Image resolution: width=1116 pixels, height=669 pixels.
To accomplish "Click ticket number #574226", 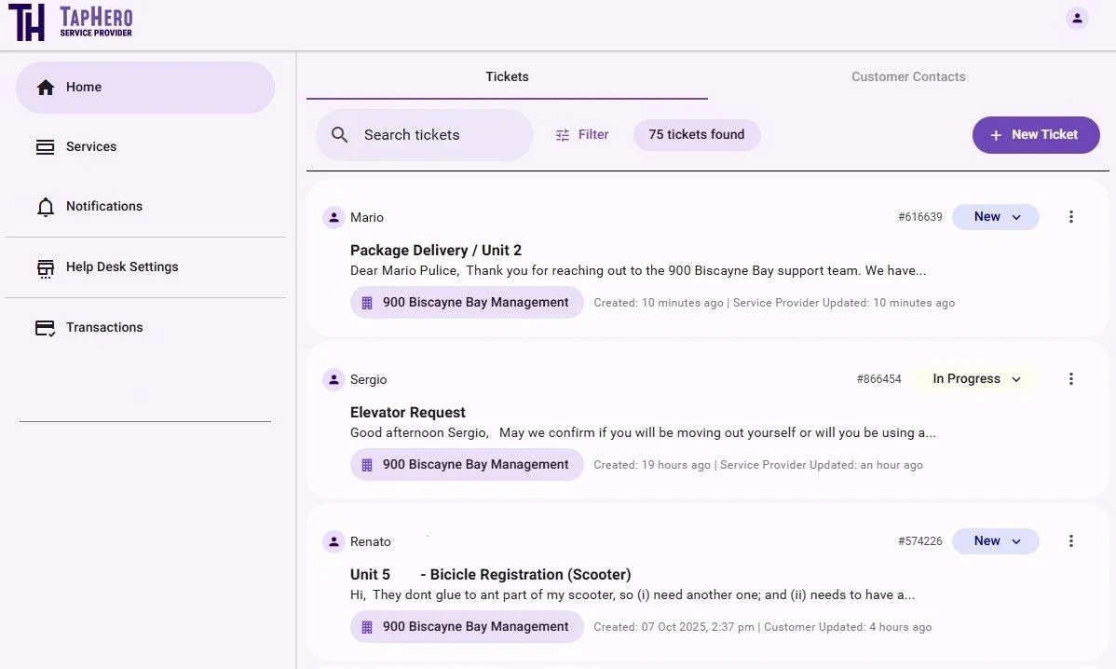I will [919, 541].
